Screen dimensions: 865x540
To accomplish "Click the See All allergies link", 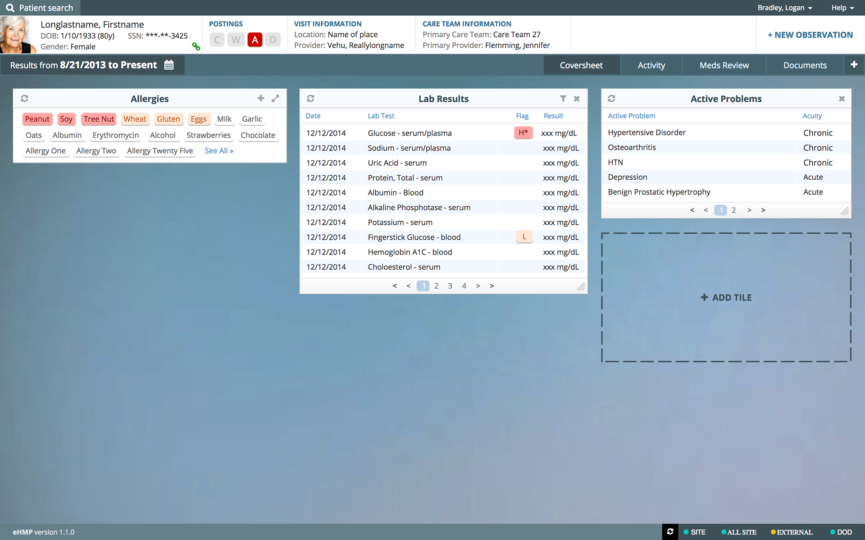I will pyautogui.click(x=219, y=151).
